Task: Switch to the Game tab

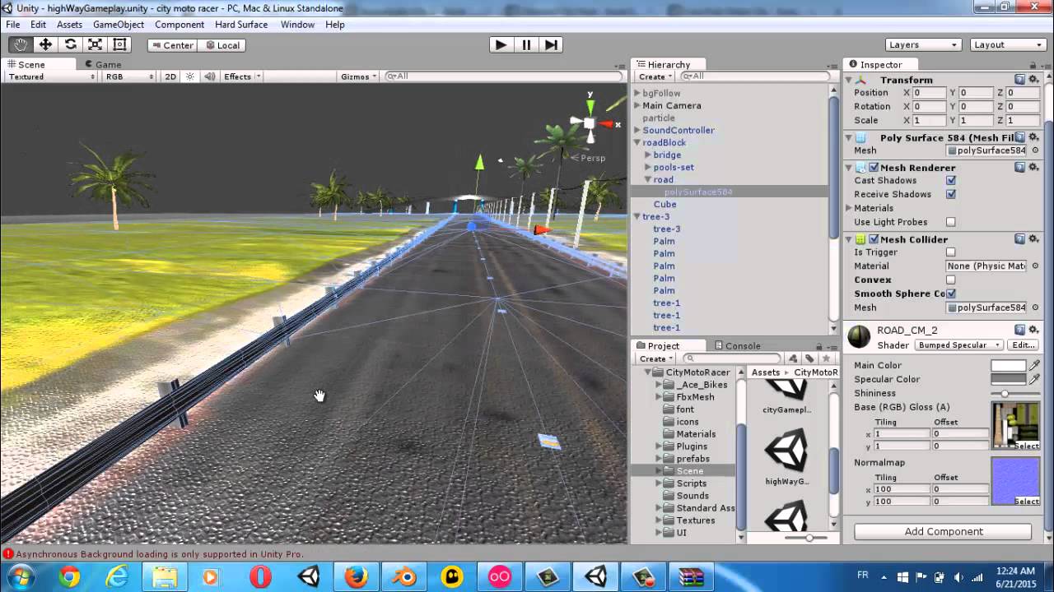Action: pos(103,64)
